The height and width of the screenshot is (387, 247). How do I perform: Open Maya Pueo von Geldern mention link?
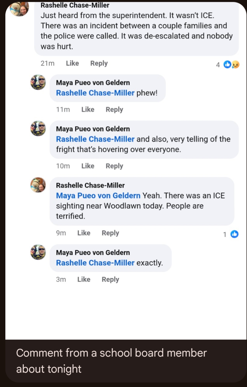click(98, 196)
